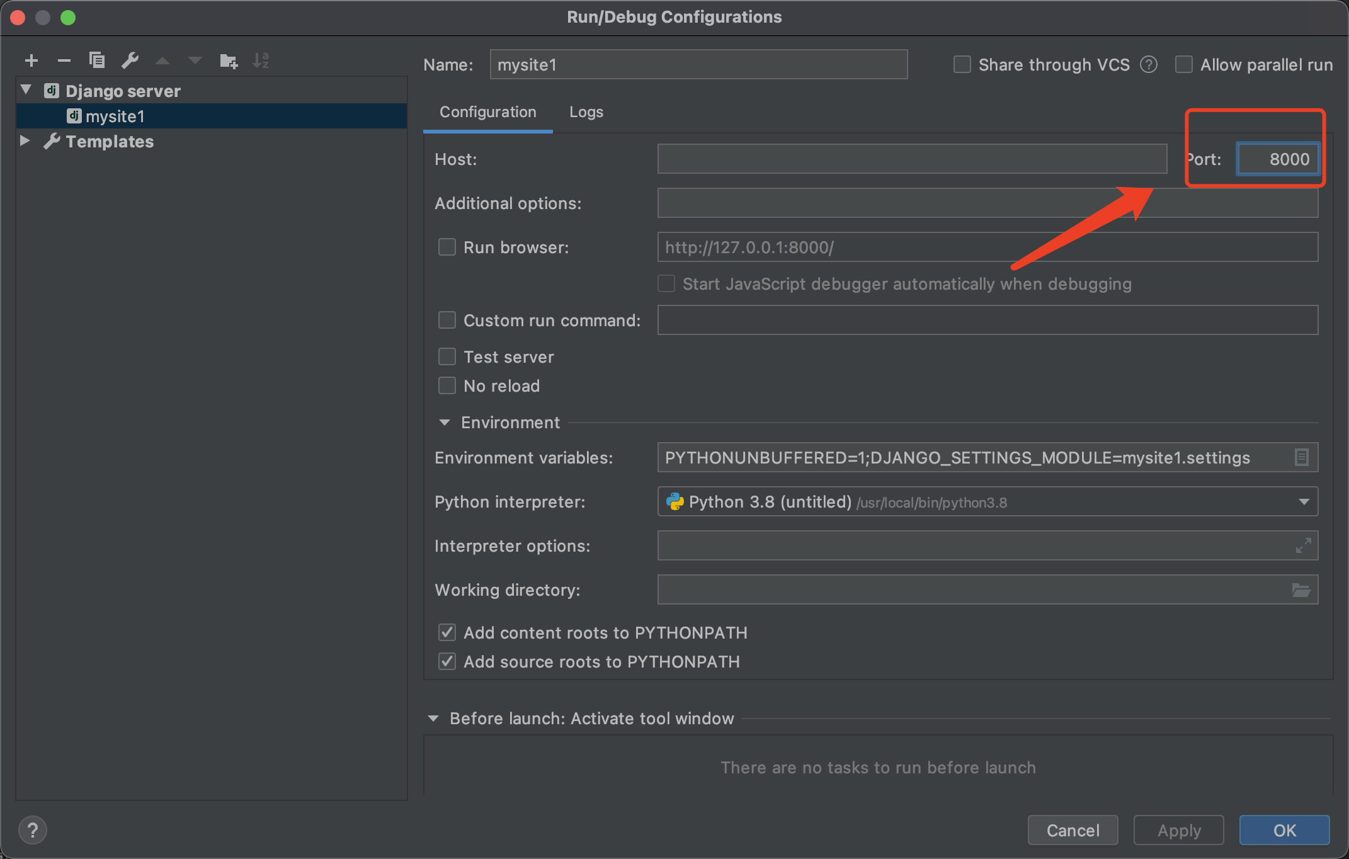1349x859 pixels.
Task: Focus the Custom run command text field
Action: click(988, 320)
